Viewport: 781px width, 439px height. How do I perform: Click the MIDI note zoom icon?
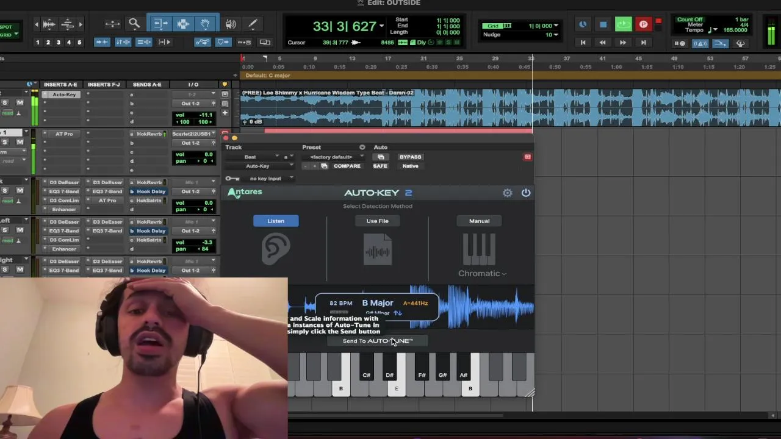[68, 24]
